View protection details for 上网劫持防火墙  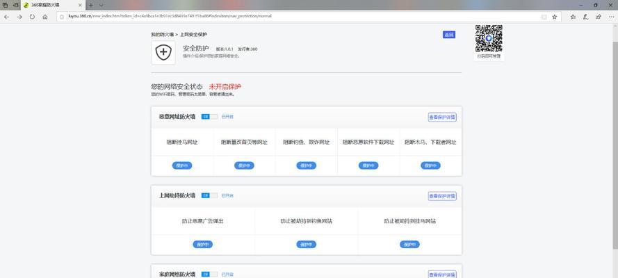tap(442, 196)
